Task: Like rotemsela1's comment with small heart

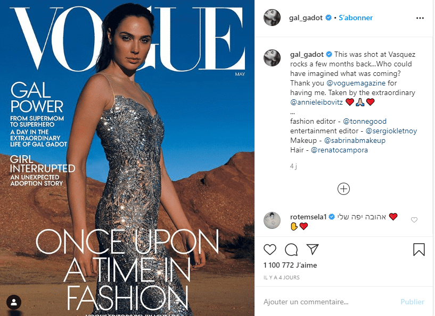Action: click(x=414, y=220)
